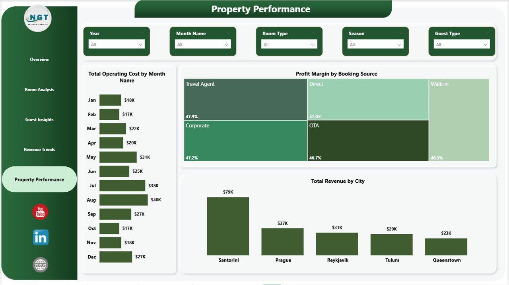Image resolution: width=509 pixels, height=285 pixels.
Task: Open the Guest Insights page
Action: [39, 119]
